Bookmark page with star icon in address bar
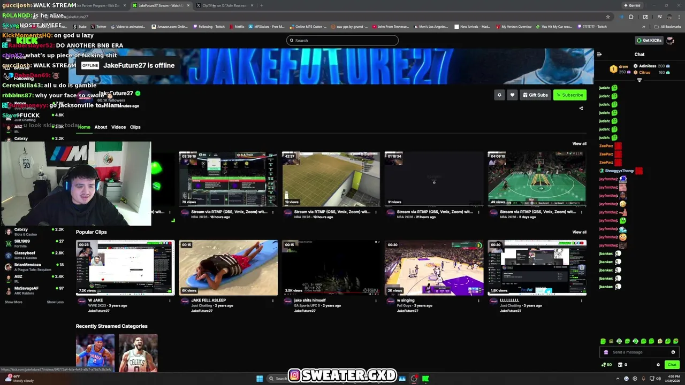This screenshot has height=385, width=685. click(608, 17)
